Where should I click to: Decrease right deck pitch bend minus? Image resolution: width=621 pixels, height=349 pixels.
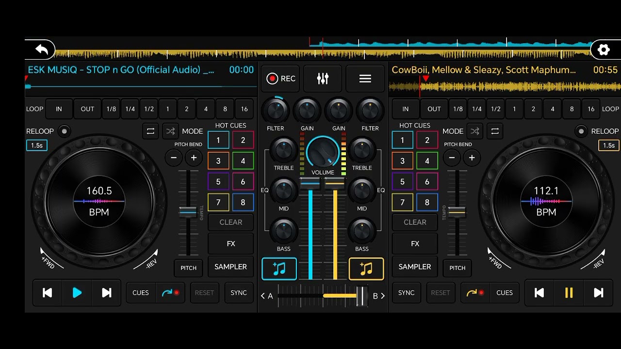pyautogui.click(x=452, y=158)
